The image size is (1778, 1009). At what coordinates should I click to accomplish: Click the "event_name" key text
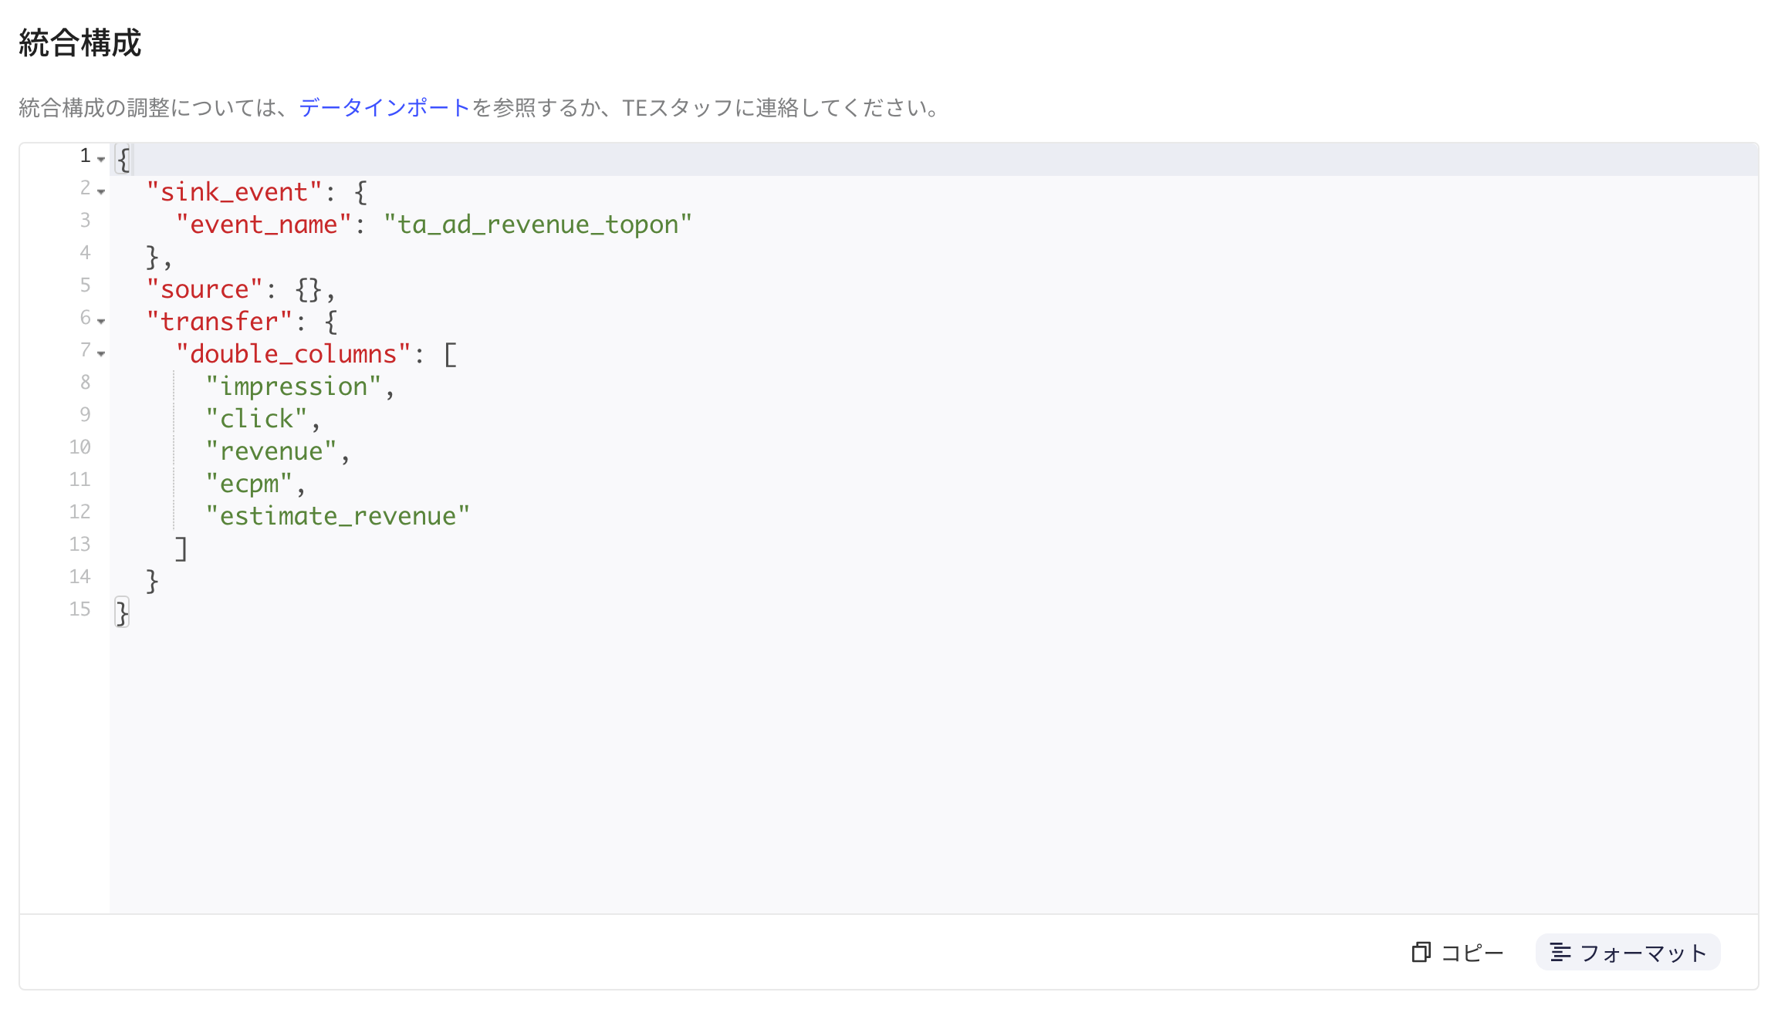(x=263, y=224)
